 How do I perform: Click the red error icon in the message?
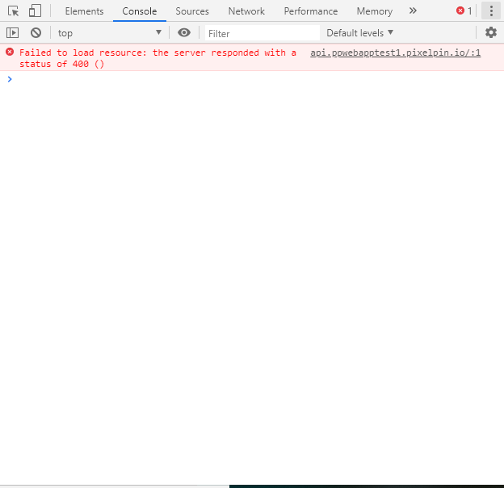click(x=10, y=52)
